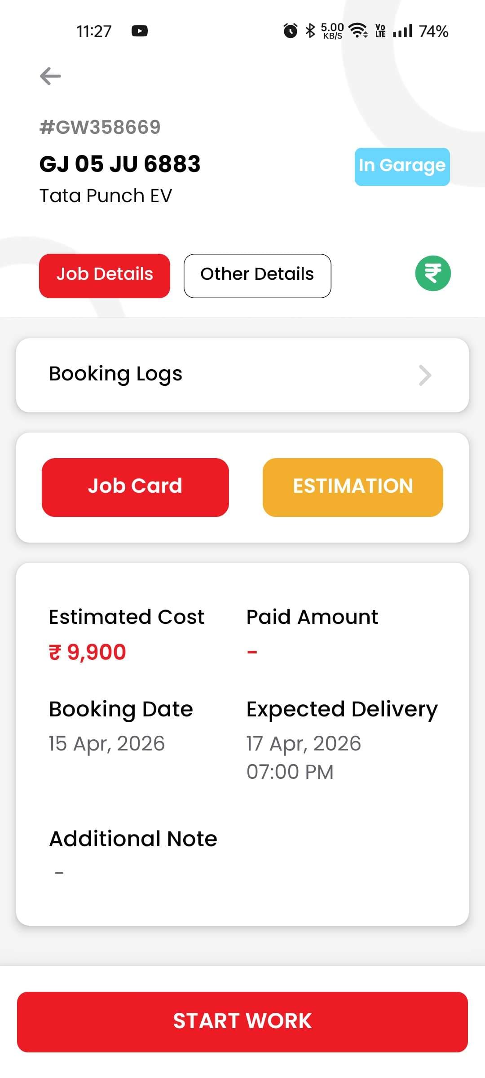This screenshot has width=485, height=1078.
Task: Tap the back arrow icon
Action: click(50, 76)
